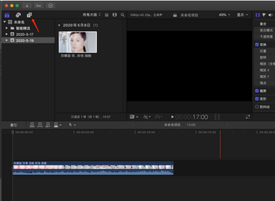Select the timeline video clip filmstrip
The width and height of the screenshot is (275, 201).
(x=93, y=167)
